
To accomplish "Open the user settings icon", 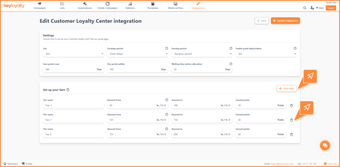I will click(x=312, y=8).
